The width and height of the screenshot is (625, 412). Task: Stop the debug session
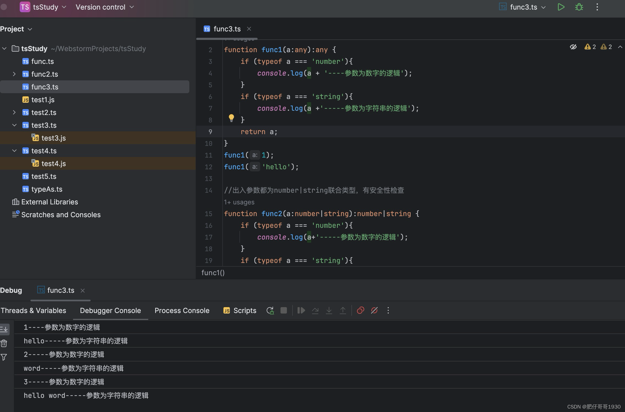(284, 310)
